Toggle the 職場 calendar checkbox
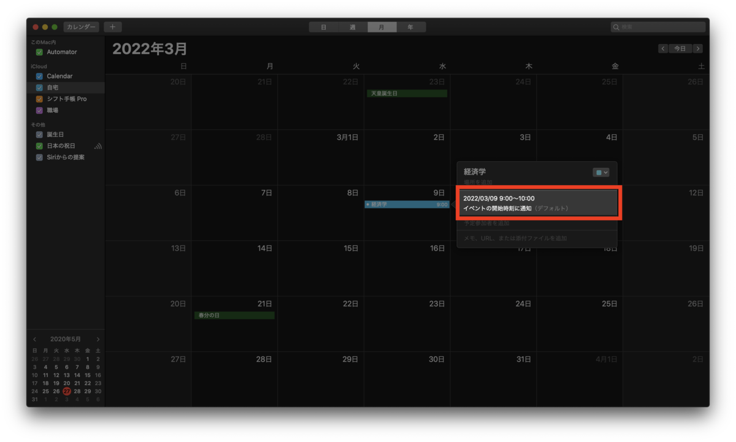 39,110
